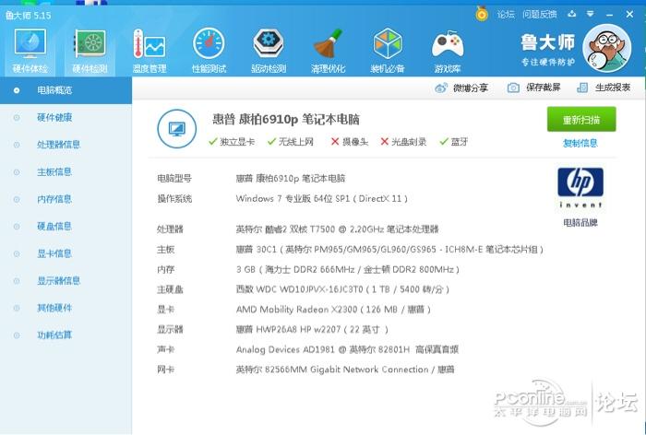Minimize the 鲁大师 window
646x435 pixels.
610,15
